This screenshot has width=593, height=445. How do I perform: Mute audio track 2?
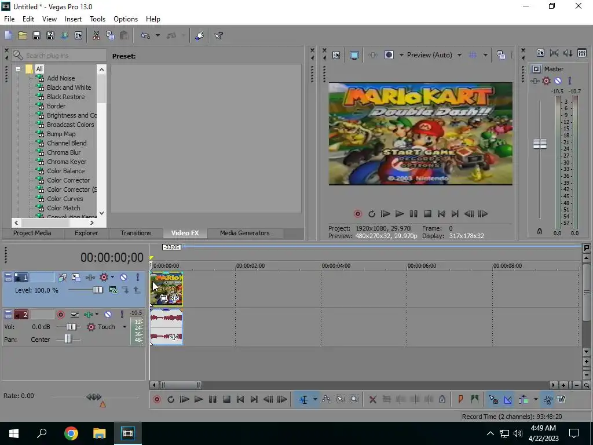[x=108, y=315]
